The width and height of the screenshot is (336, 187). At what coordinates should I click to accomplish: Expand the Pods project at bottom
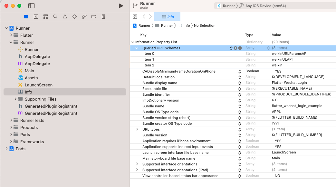tap(6, 148)
